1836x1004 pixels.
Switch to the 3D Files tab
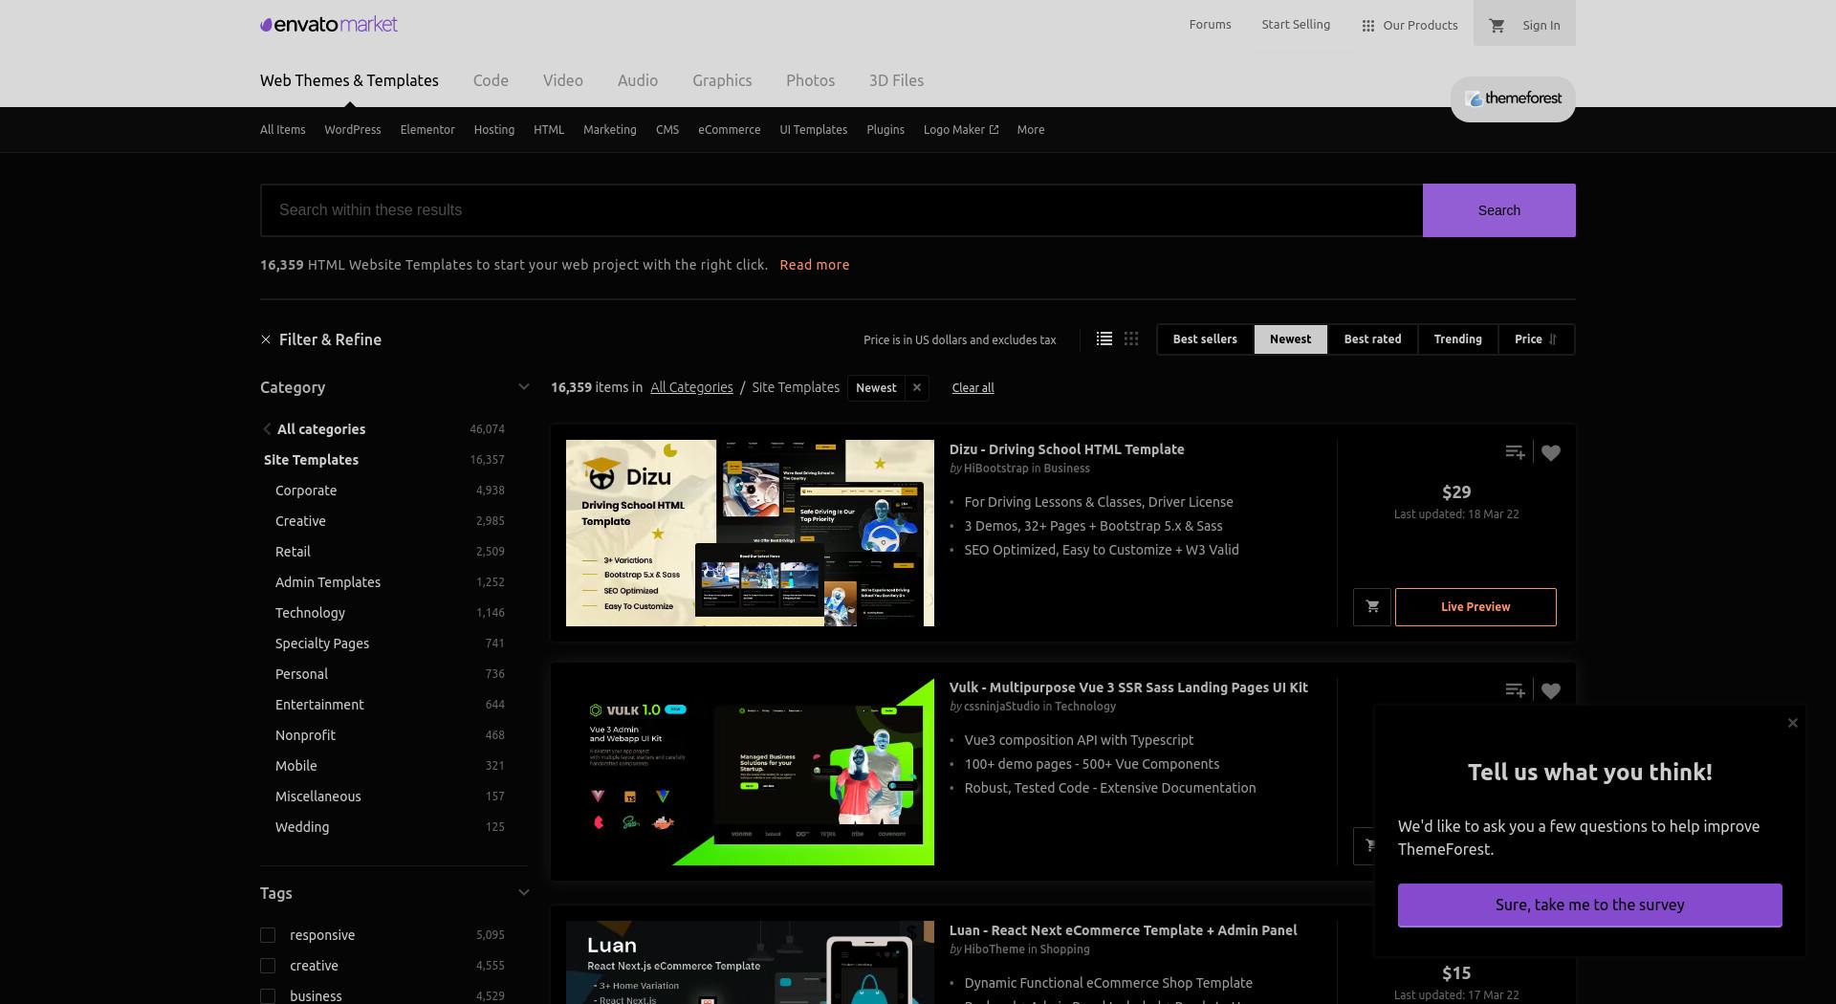[x=896, y=80]
